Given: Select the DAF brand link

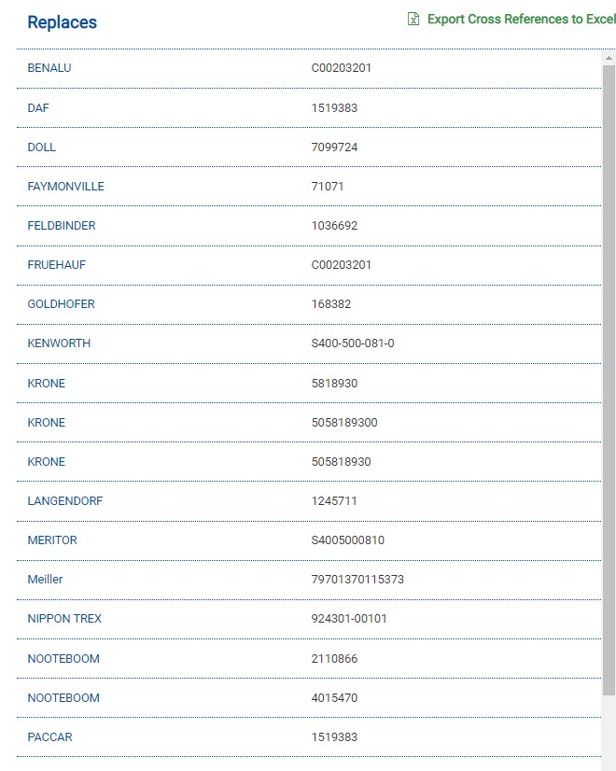Looking at the screenshot, I should [x=38, y=108].
